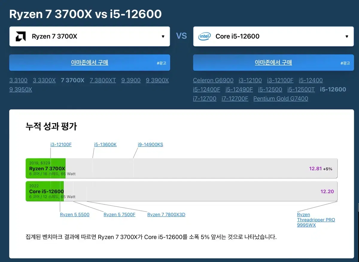359x262 pixels.
Task: Click the AMD logo icon in left selector
Action: [x=21, y=36]
